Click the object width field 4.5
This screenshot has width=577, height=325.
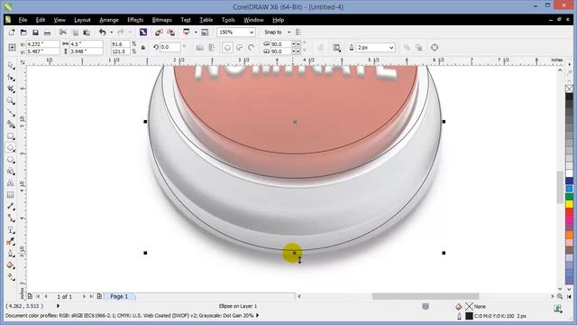pos(86,44)
